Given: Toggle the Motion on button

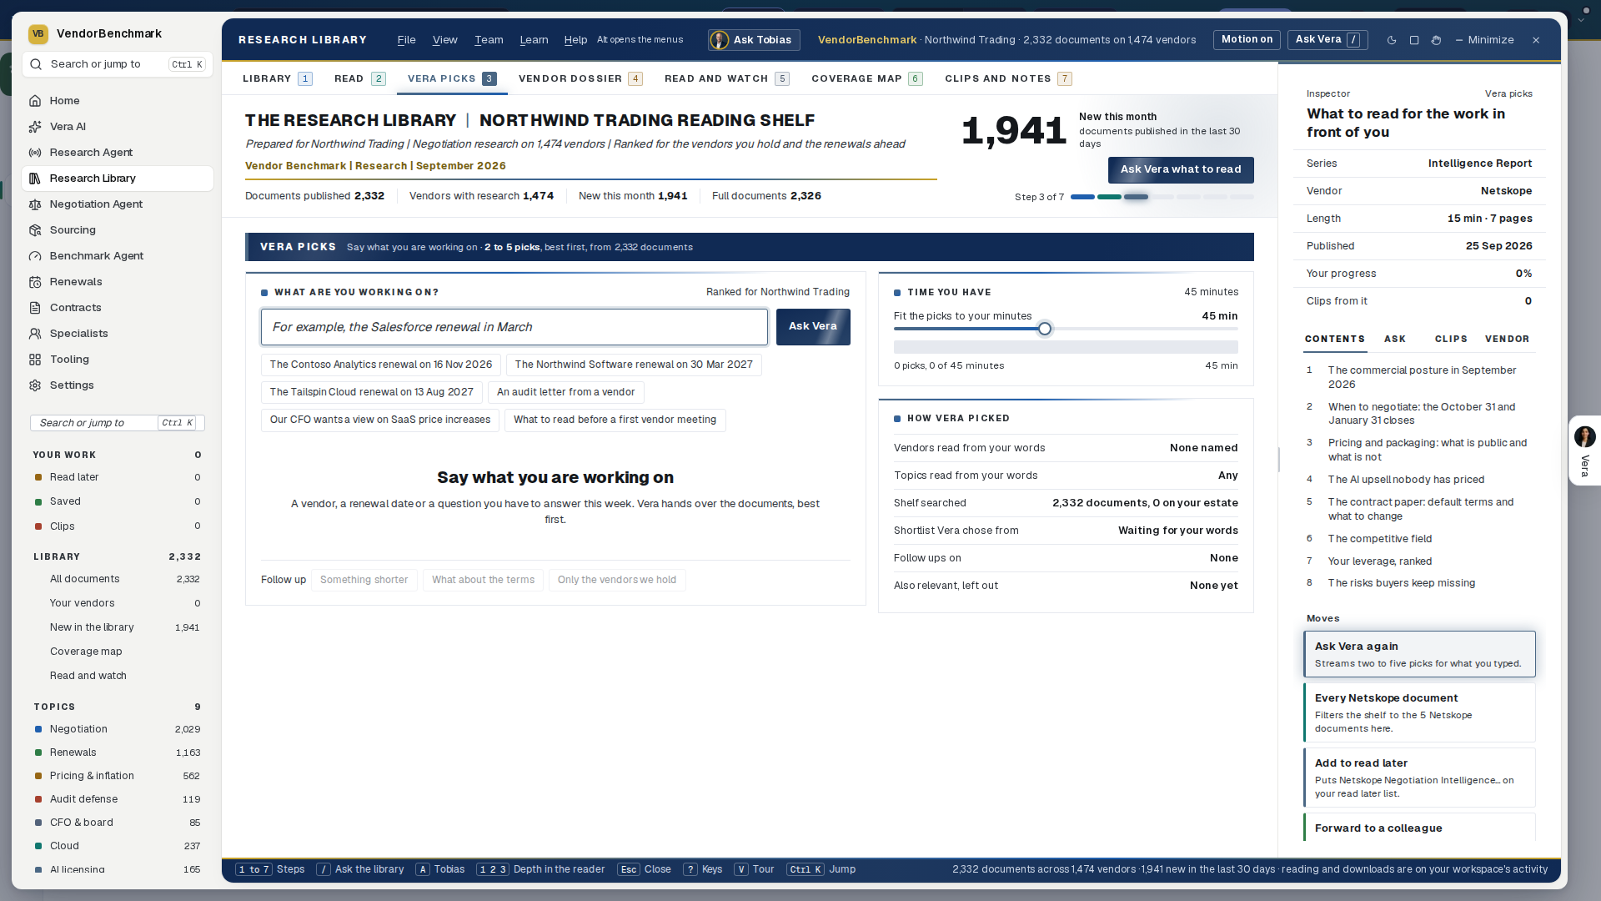Looking at the screenshot, I should pos(1247,40).
